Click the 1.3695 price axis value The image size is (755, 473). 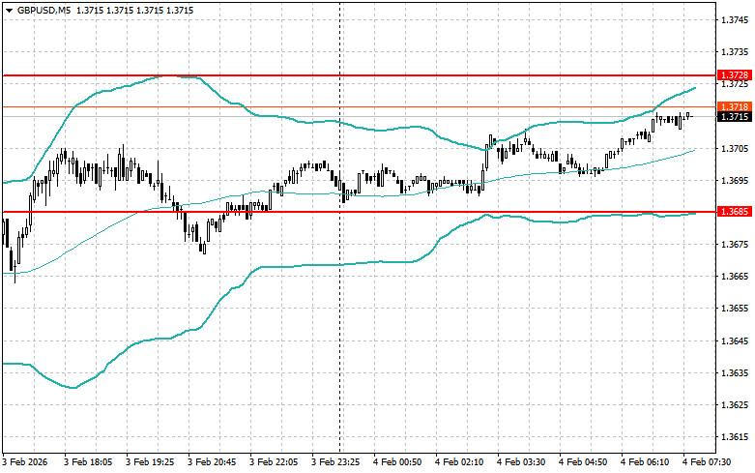pos(736,181)
